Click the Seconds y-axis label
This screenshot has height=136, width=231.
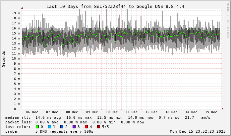pos(4,59)
